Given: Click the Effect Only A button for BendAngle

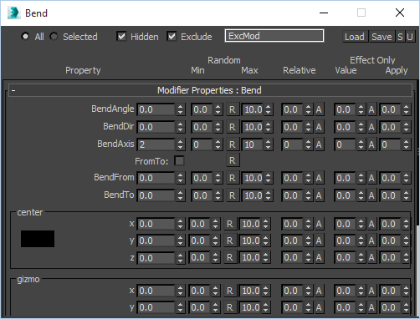Looking at the screenshot, I should (x=371, y=109).
